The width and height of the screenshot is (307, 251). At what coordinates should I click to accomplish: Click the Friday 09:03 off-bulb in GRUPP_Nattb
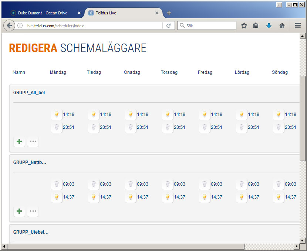coord(205,184)
